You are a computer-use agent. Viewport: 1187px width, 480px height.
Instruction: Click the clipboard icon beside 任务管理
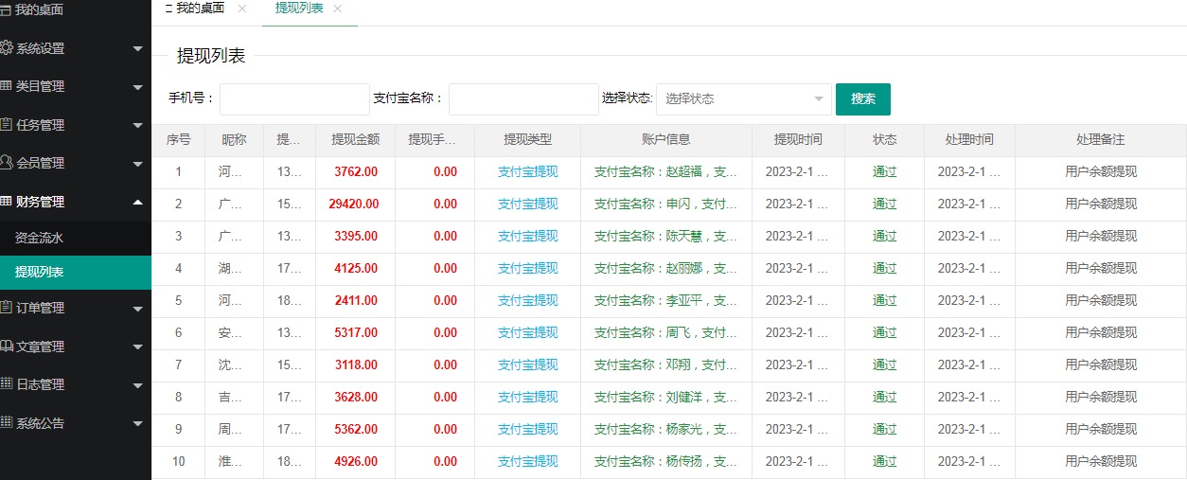pyautogui.click(x=7, y=125)
